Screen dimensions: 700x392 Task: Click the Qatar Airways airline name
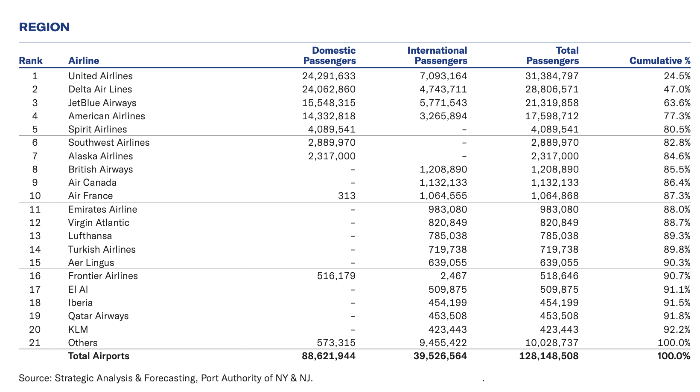click(x=98, y=316)
